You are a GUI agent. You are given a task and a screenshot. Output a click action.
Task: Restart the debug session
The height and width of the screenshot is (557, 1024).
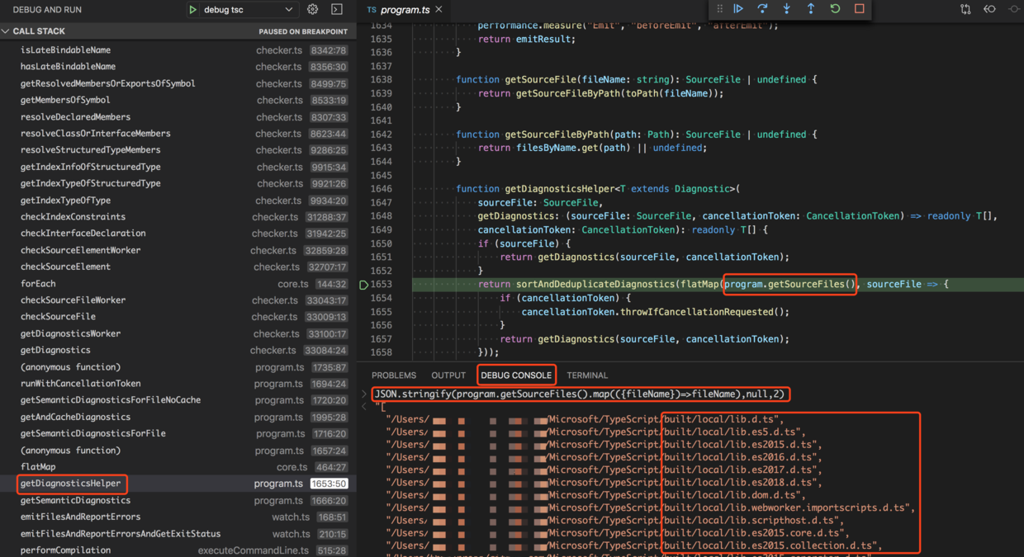click(835, 9)
